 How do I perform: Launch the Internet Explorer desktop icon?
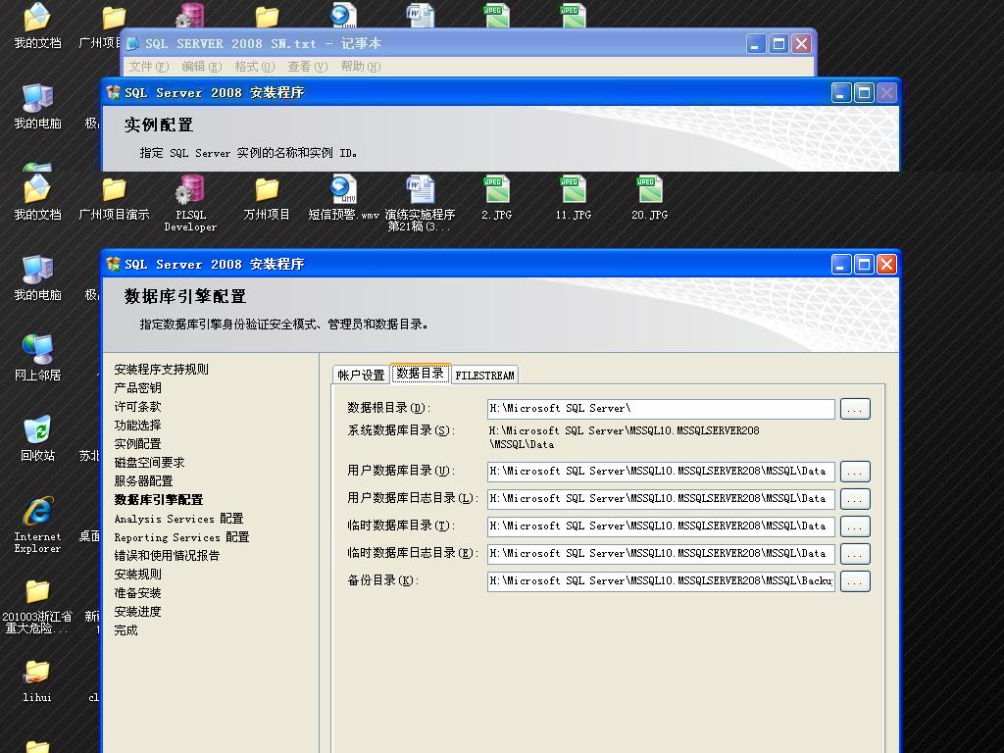click(x=37, y=512)
